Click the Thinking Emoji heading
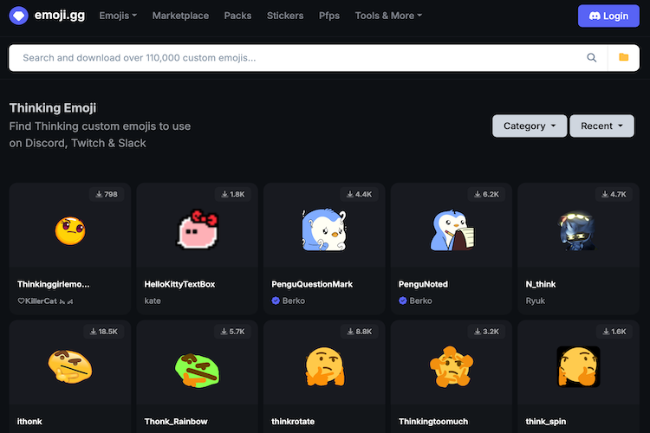Viewport: 650px width, 433px height. coord(53,108)
